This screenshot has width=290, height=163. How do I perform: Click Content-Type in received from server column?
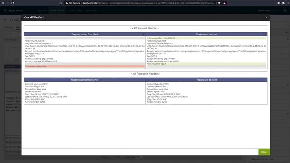(36, 84)
